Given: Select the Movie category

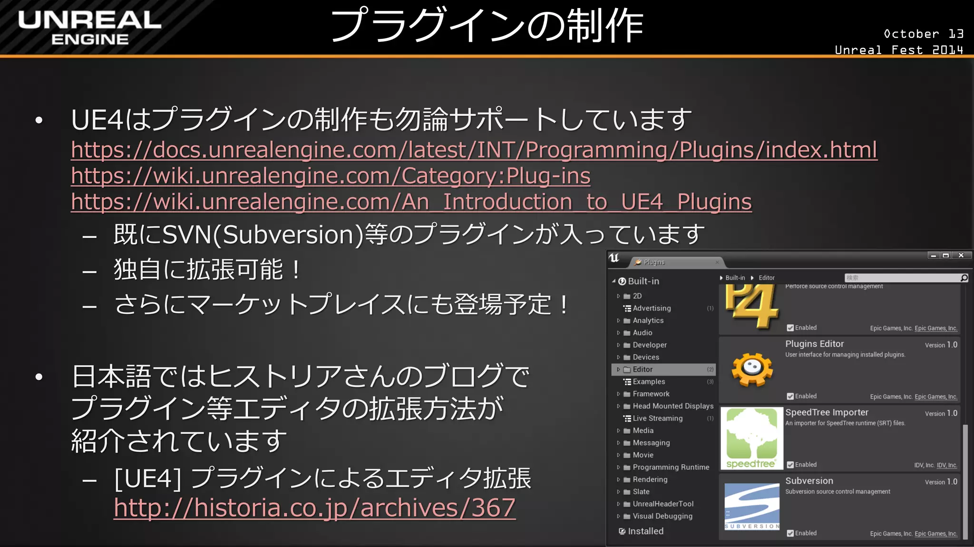Looking at the screenshot, I should click(x=663, y=455).
